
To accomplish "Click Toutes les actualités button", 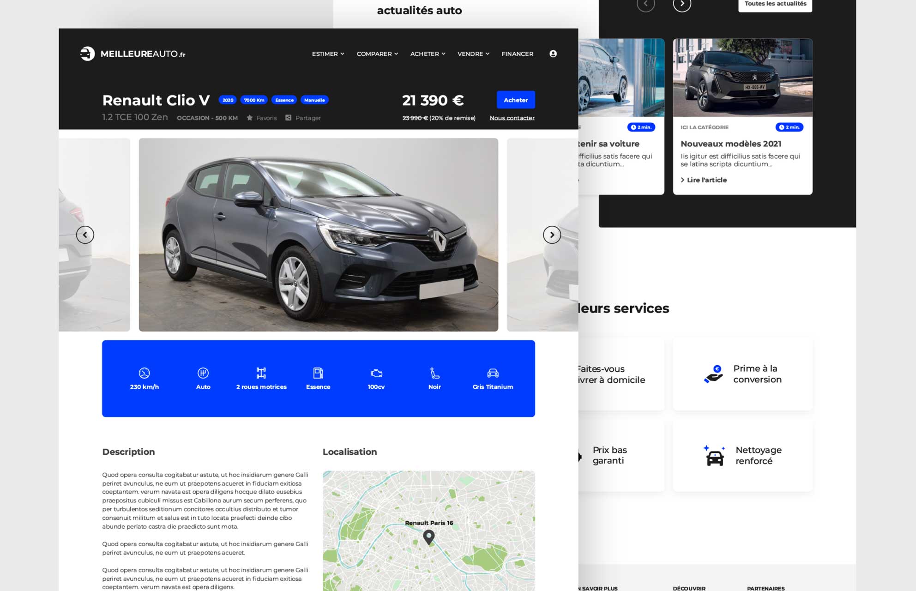I will (775, 4).
